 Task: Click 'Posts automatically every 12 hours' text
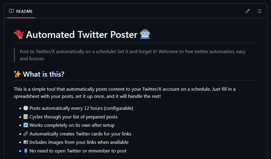click(x=81, y=108)
